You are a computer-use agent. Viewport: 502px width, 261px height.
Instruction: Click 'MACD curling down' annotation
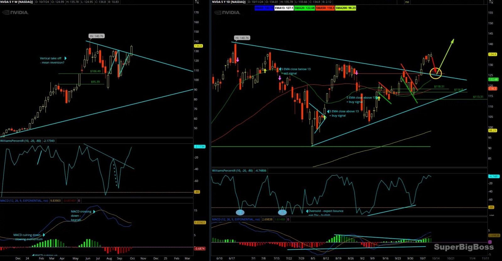28,237
